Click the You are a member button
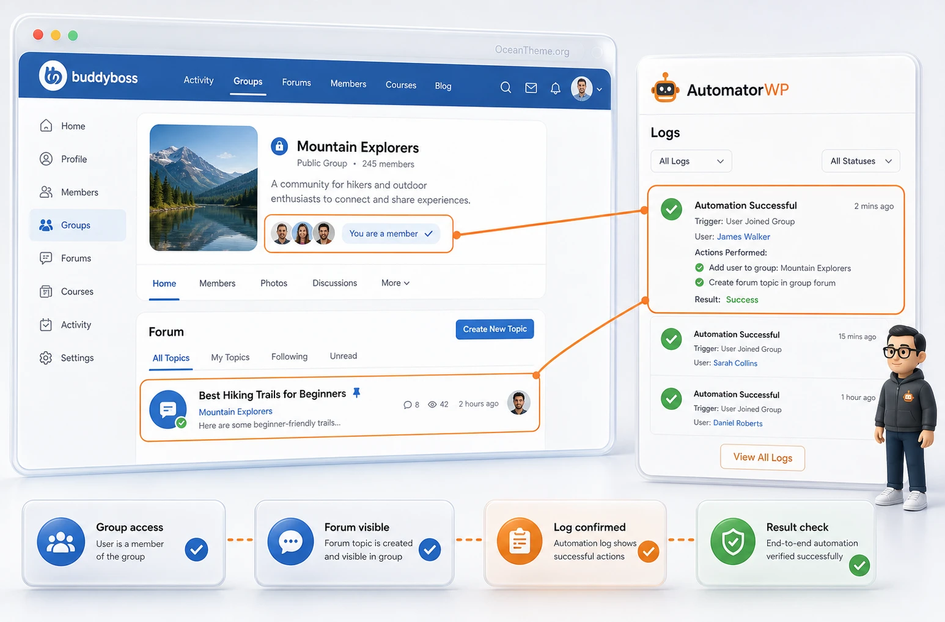Viewport: 945px width, 622px height. (391, 234)
